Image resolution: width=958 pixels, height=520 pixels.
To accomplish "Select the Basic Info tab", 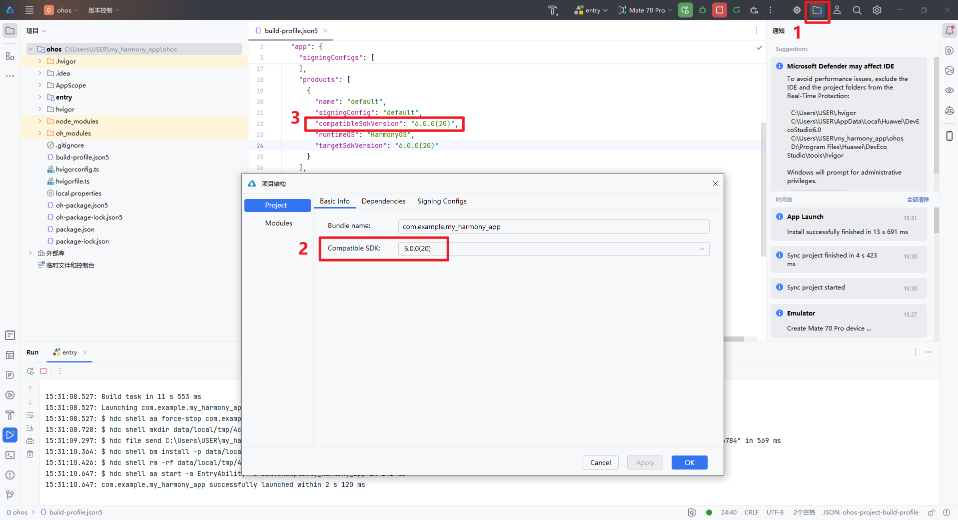I will [334, 201].
